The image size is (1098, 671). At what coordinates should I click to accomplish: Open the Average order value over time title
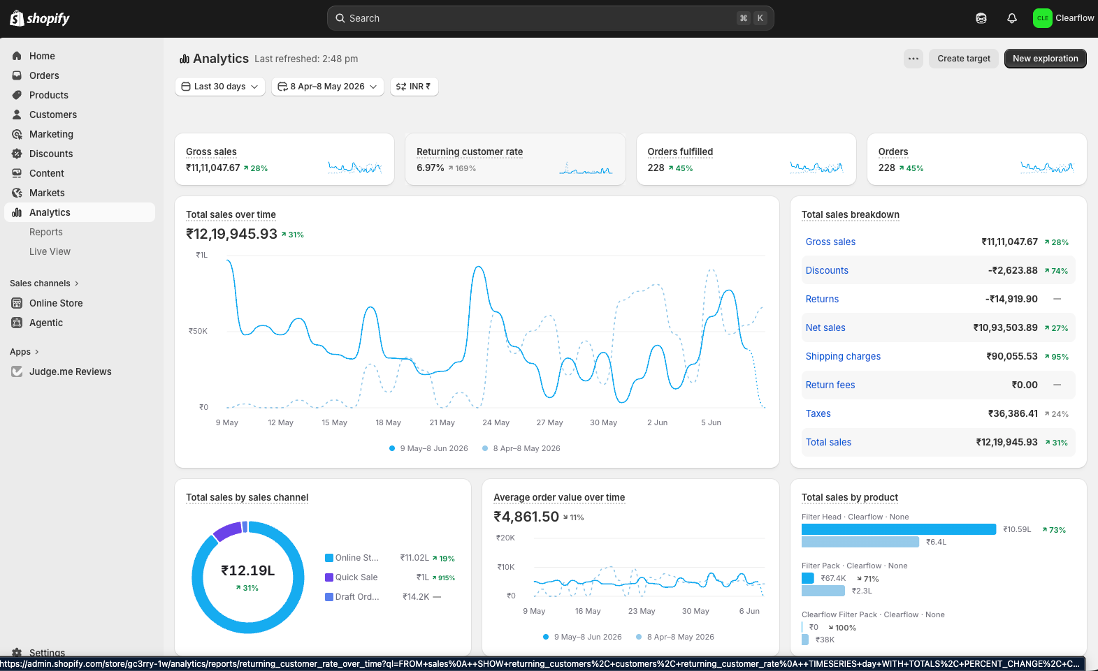[x=559, y=497]
